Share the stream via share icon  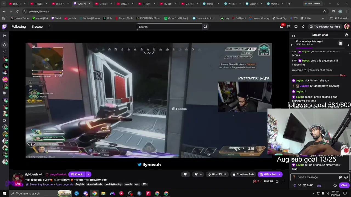(x=277, y=181)
